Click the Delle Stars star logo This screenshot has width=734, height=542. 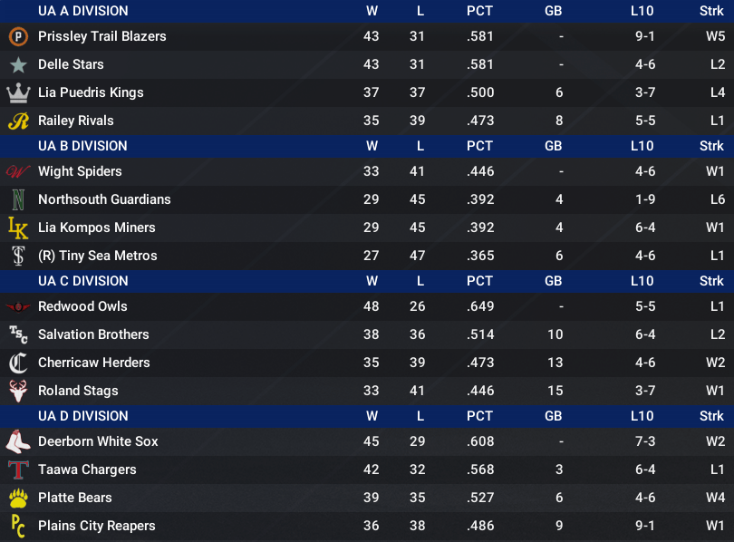click(x=18, y=64)
